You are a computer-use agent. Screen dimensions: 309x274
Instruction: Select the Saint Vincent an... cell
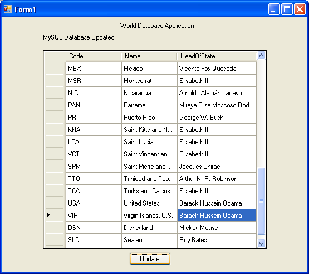pos(149,154)
